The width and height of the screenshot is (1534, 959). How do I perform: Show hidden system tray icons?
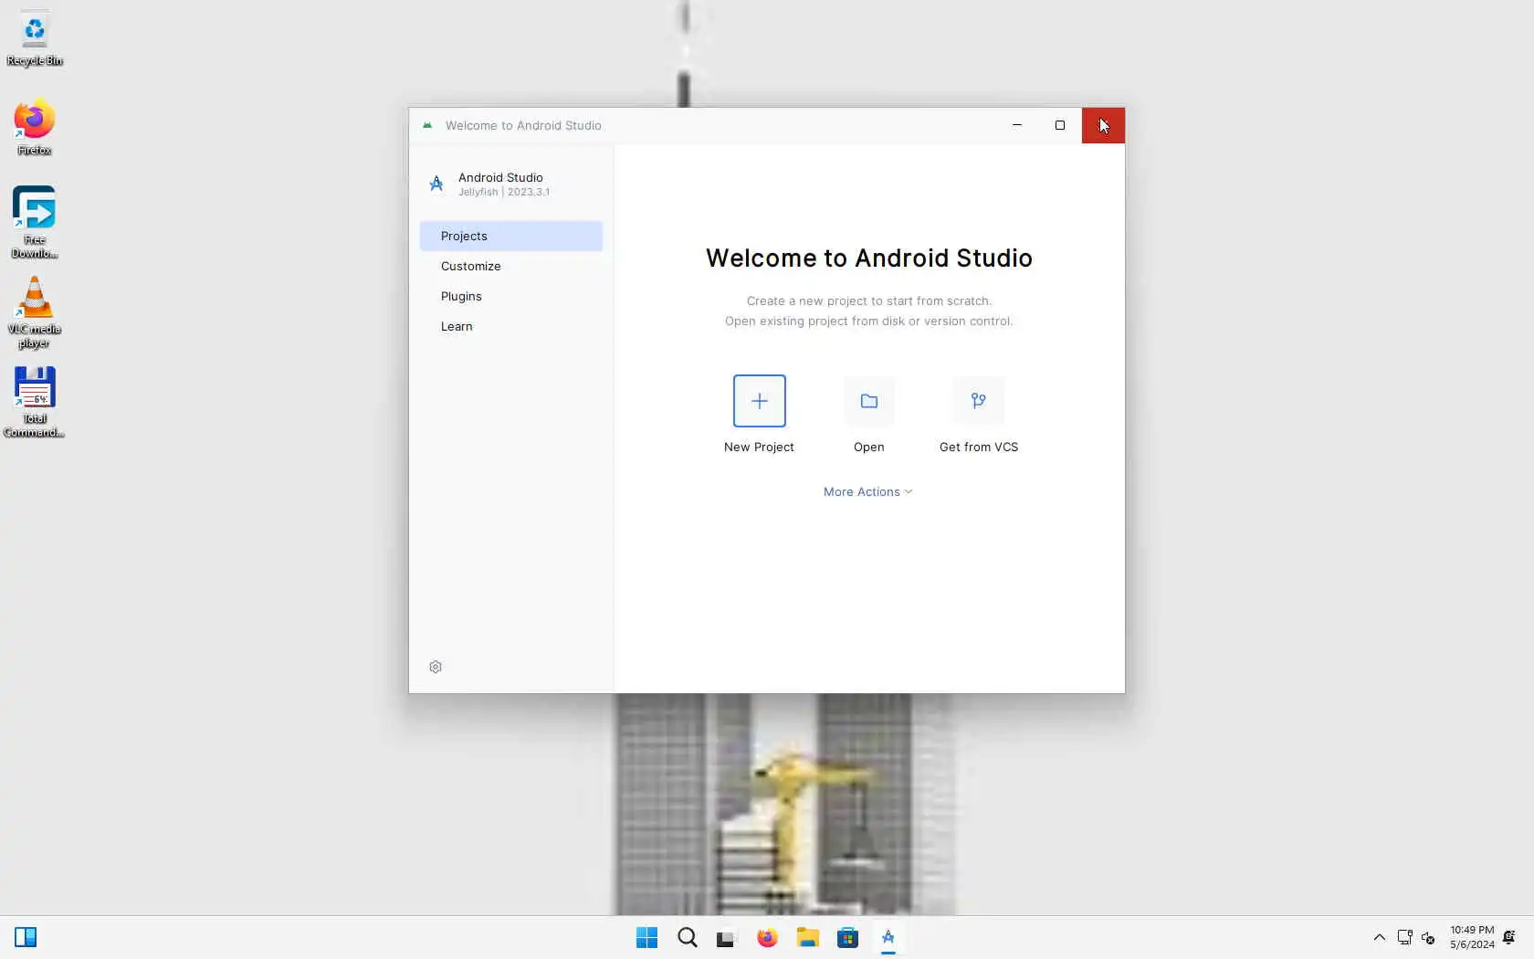[x=1379, y=937]
